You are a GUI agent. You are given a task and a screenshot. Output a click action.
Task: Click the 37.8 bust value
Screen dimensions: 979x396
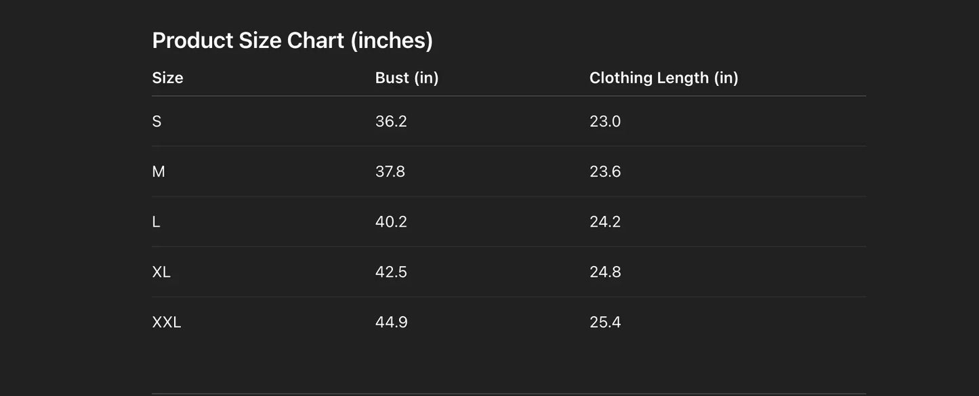tap(390, 171)
